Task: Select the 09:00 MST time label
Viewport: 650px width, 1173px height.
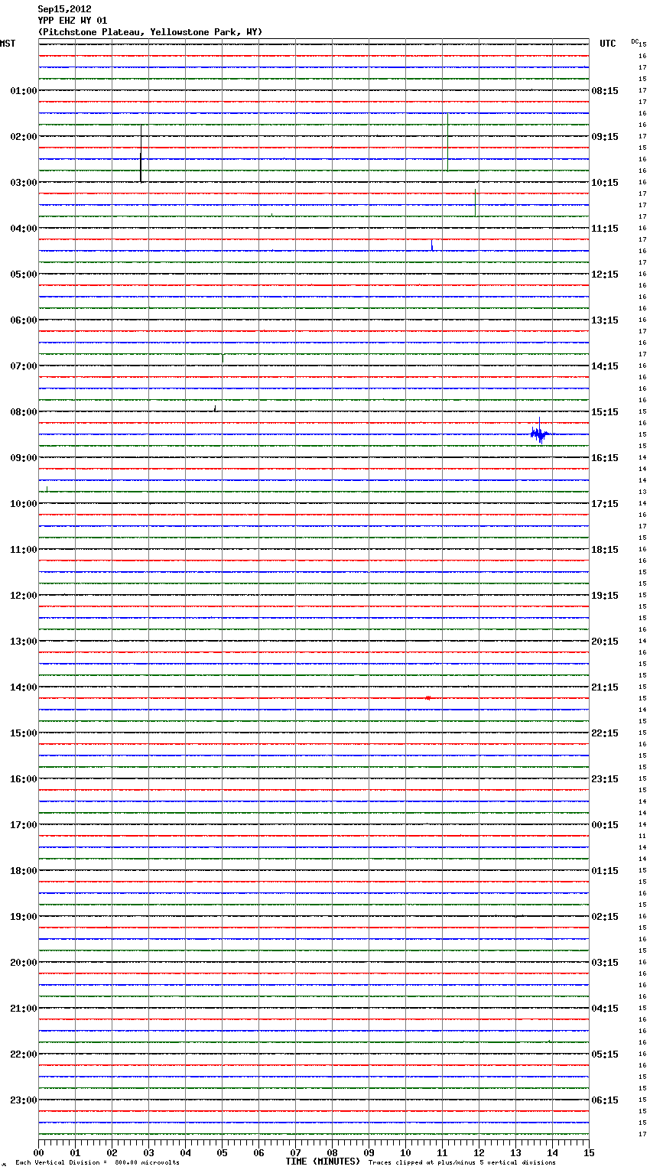Action: [24, 458]
